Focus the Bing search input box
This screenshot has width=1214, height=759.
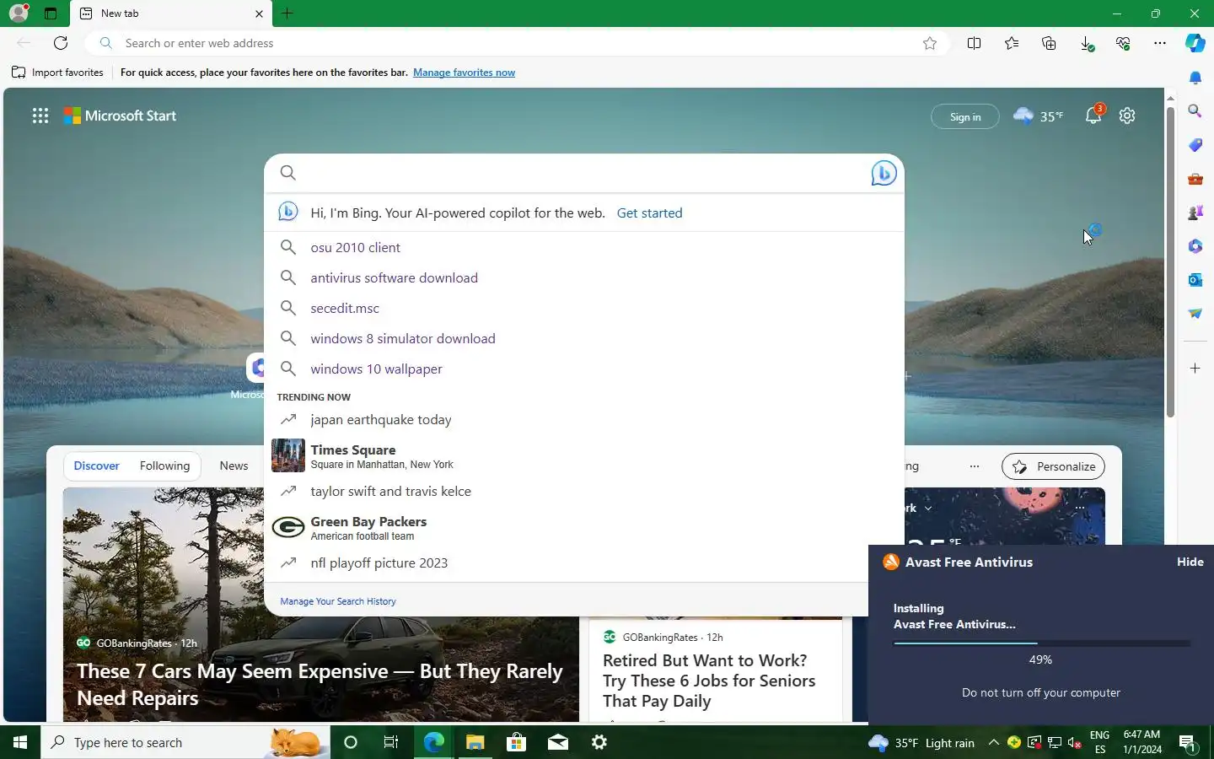(583, 173)
